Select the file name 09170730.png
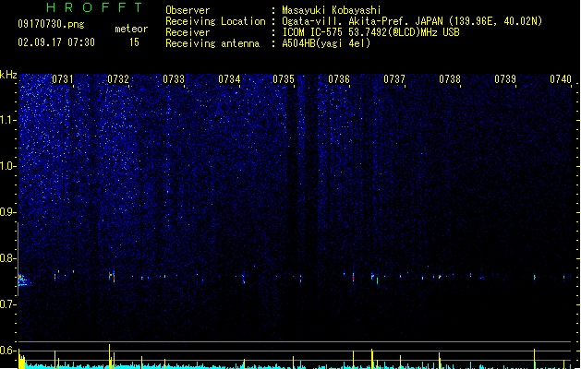581x369 pixels. pos(51,24)
